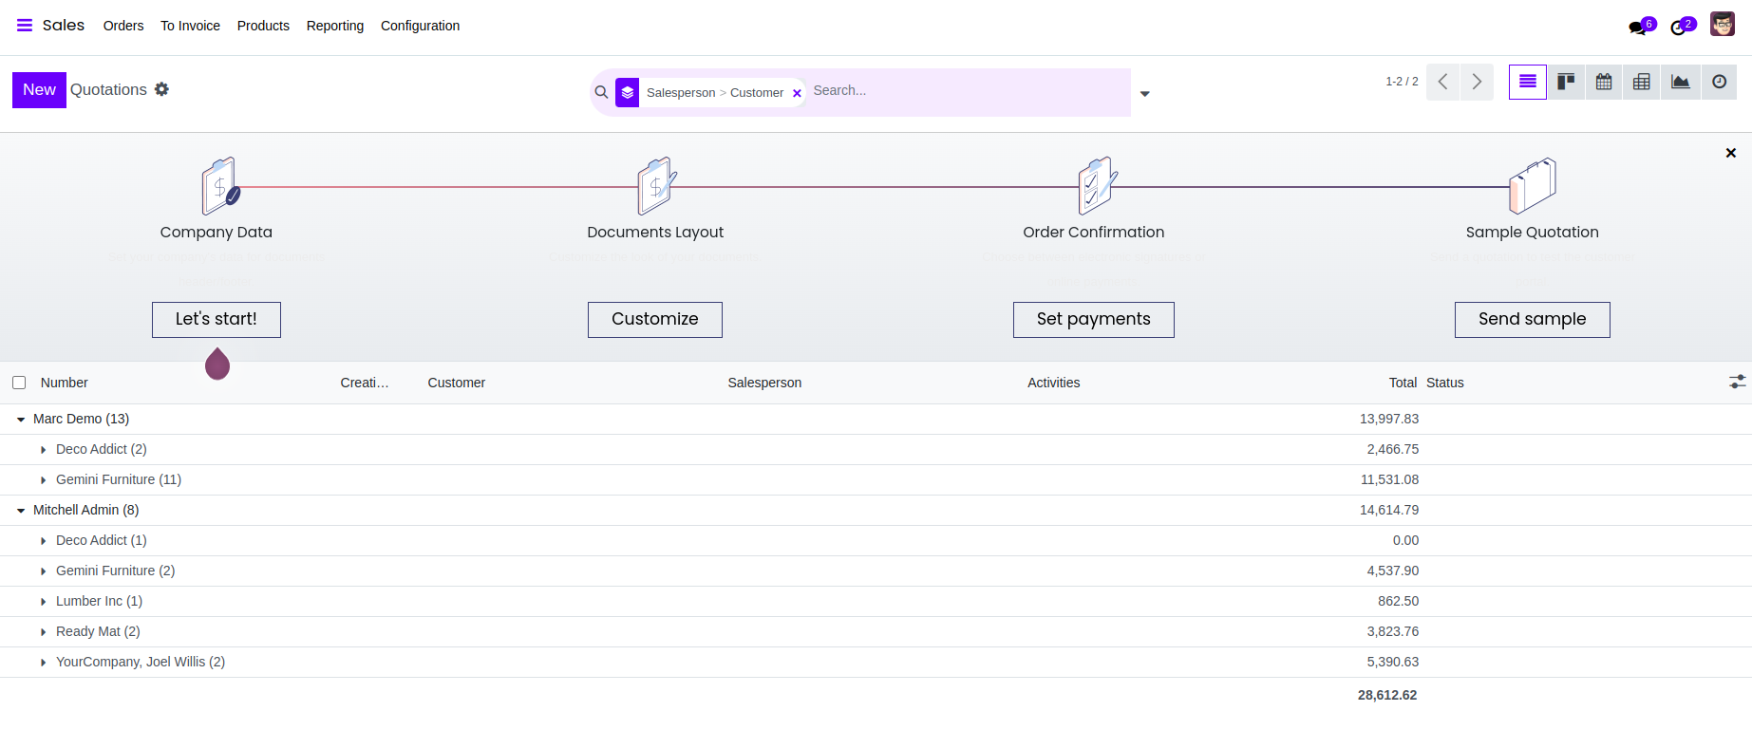Screen dimensions: 1752x730
Task: Remove the Salesperson > Customer group filter
Action: click(x=797, y=93)
